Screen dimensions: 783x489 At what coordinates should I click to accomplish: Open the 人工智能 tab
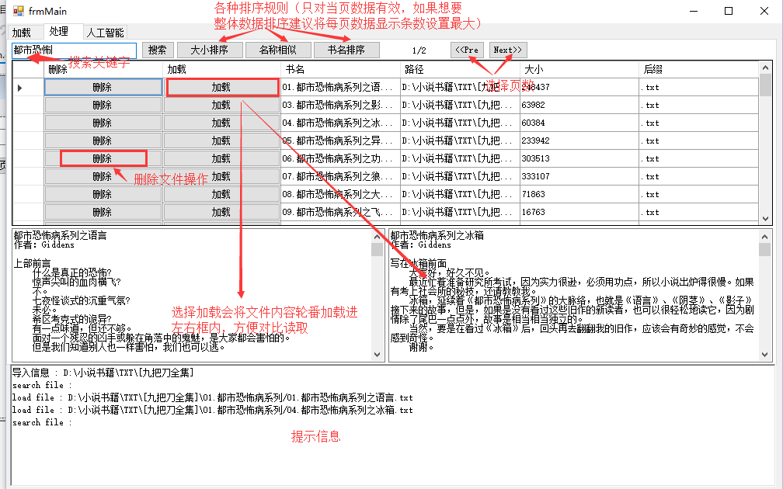pyautogui.click(x=105, y=33)
